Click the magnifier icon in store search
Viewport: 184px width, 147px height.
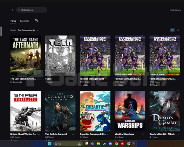point(19,10)
